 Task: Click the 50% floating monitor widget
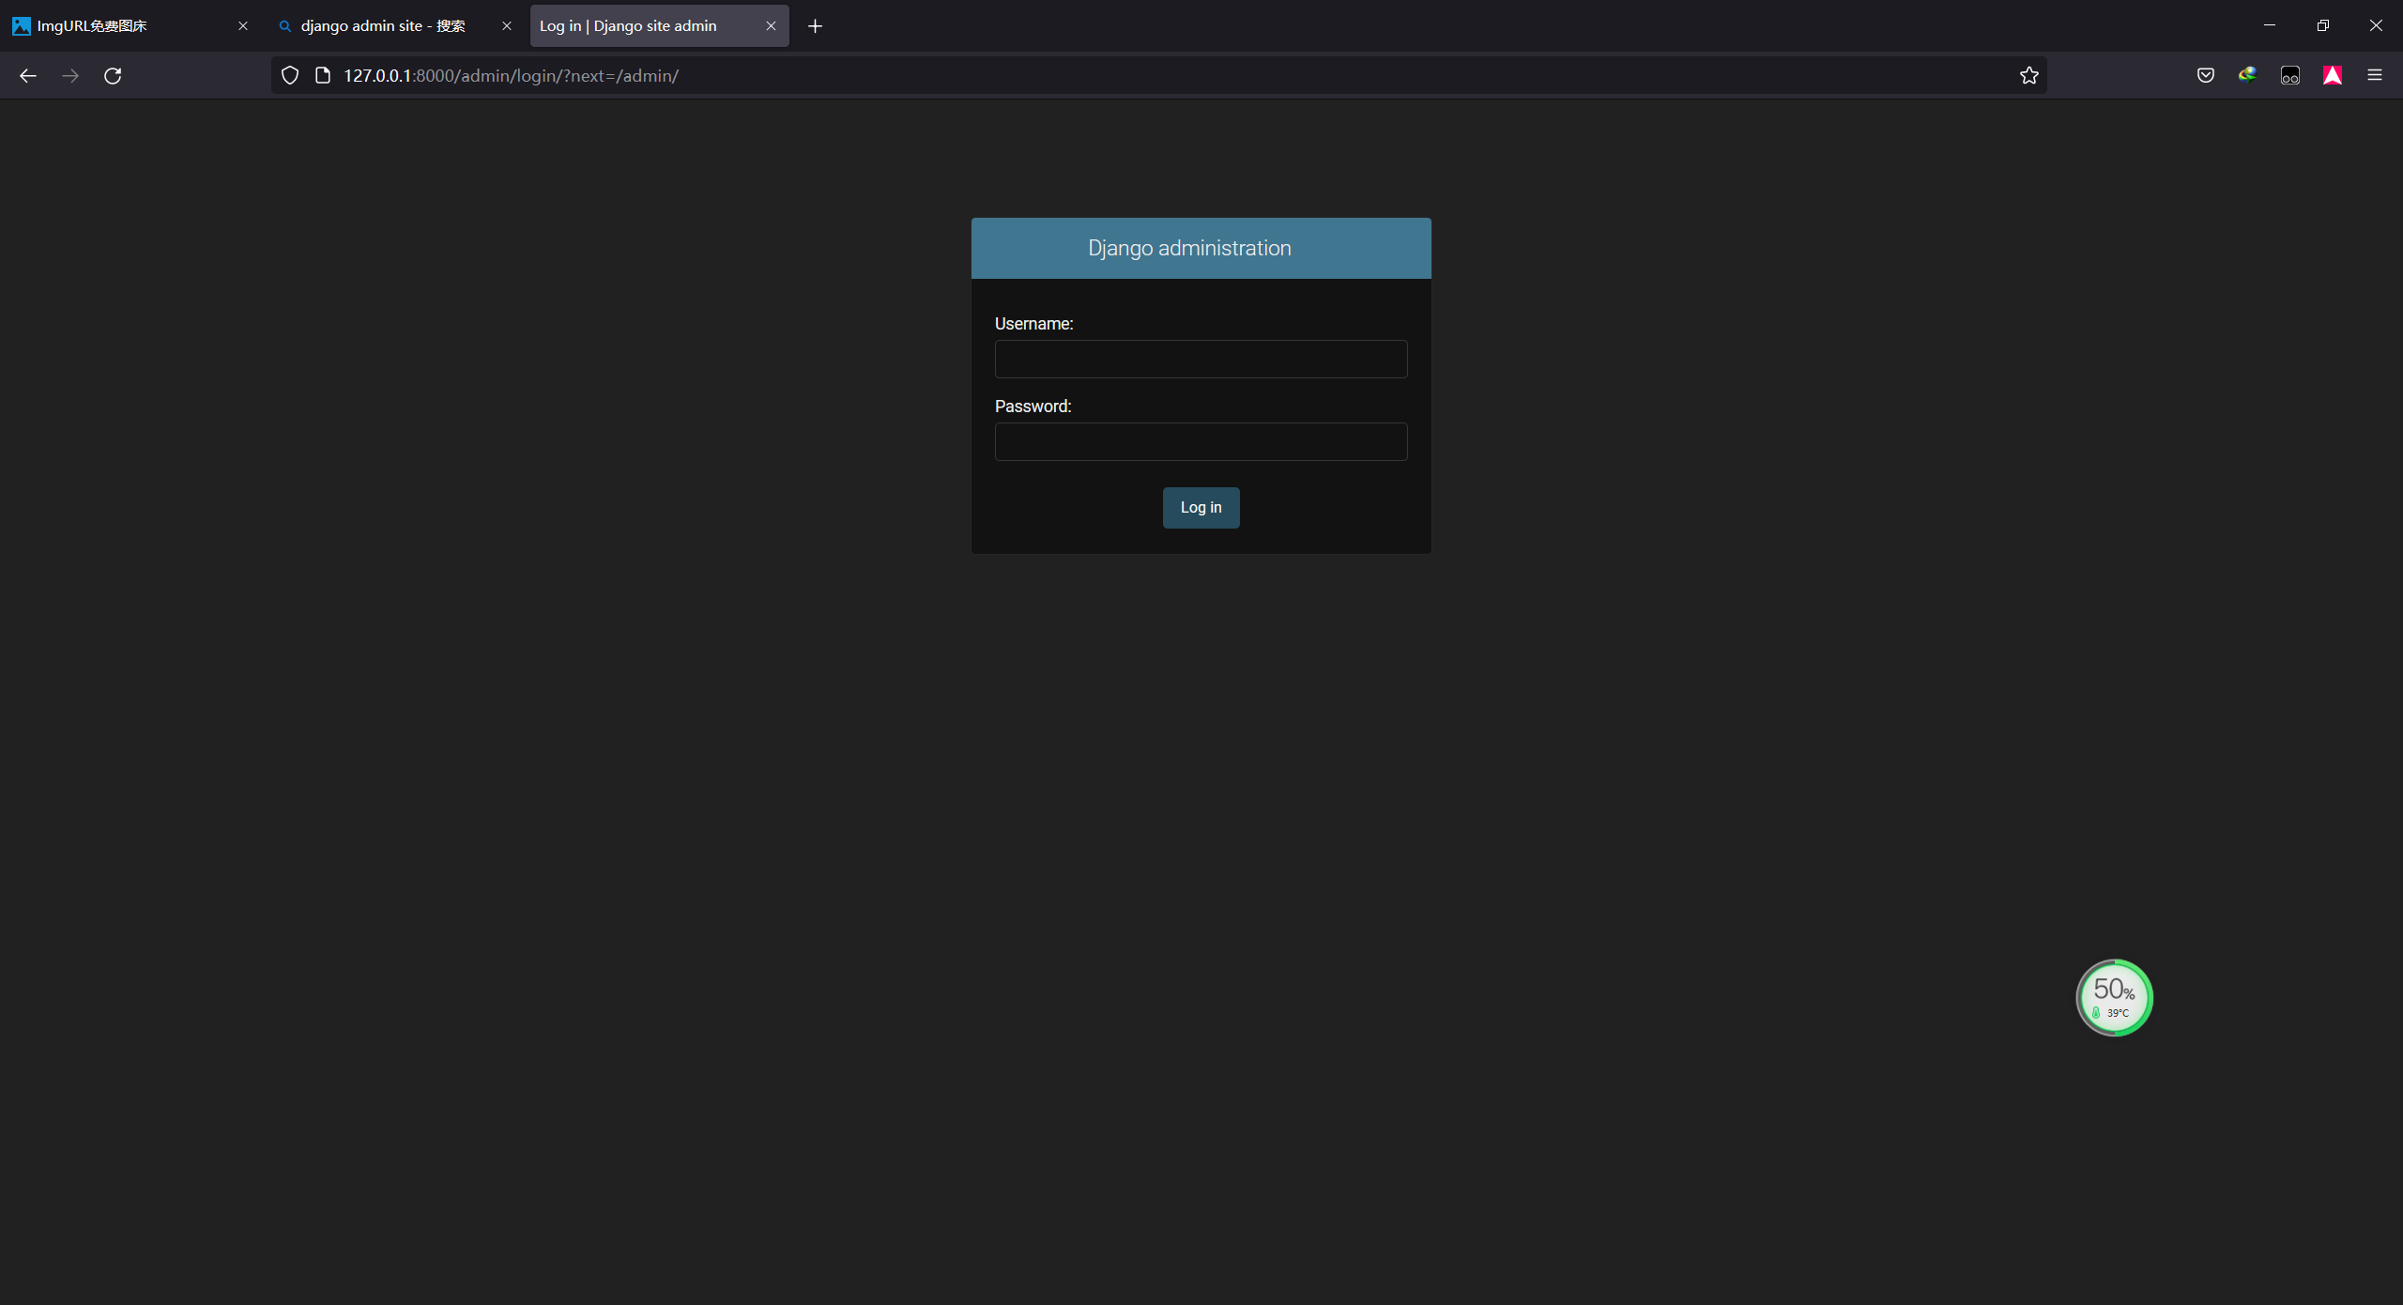(x=2114, y=997)
